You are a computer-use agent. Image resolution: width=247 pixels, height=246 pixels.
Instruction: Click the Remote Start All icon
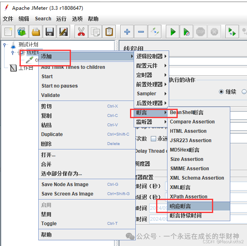coord(232,31)
